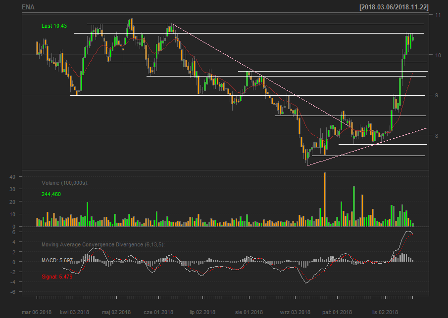Click the price axis label 8
Image resolution: width=448 pixels, height=318 pixels.
tap(437, 136)
